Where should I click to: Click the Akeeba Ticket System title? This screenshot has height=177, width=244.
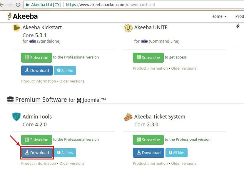[160, 117]
